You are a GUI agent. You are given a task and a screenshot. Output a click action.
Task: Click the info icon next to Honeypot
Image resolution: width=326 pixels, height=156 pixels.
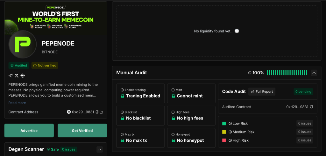(173, 134)
